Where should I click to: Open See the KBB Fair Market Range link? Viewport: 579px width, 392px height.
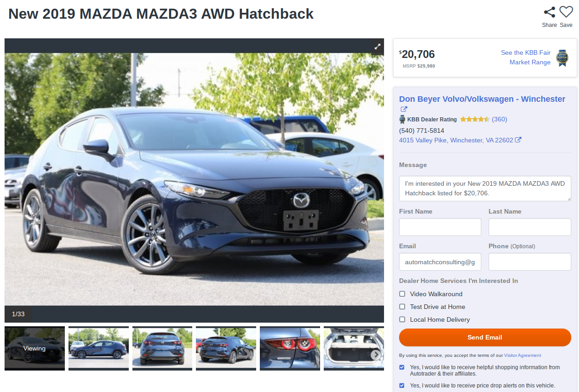526,57
